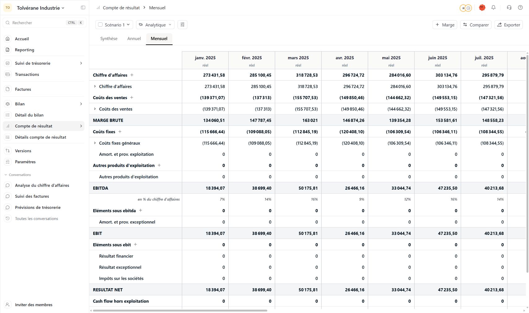Viewport: 529px width, 313px height.
Task: Click the red avatar icon
Action: [482, 8]
